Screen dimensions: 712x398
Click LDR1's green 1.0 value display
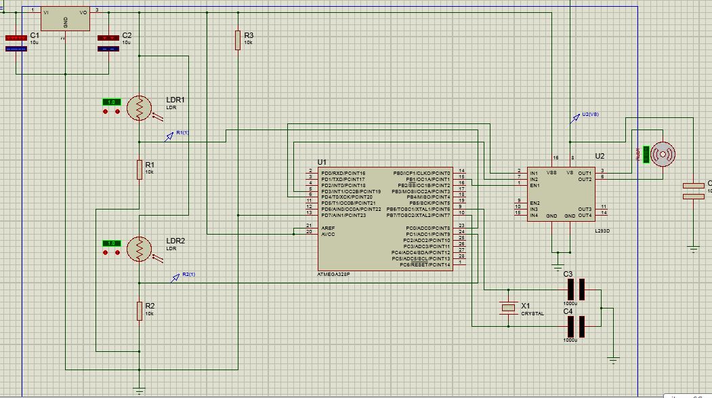111,102
